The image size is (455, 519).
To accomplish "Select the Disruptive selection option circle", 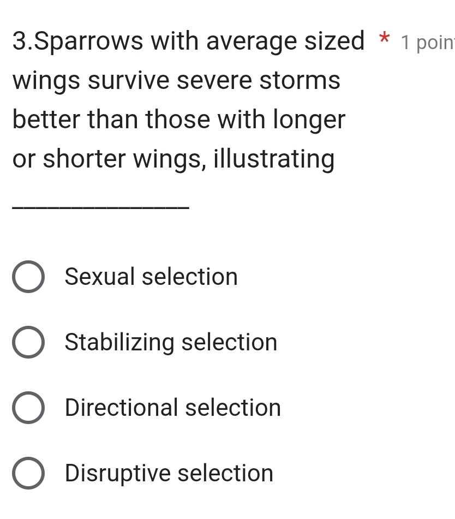I will (29, 473).
